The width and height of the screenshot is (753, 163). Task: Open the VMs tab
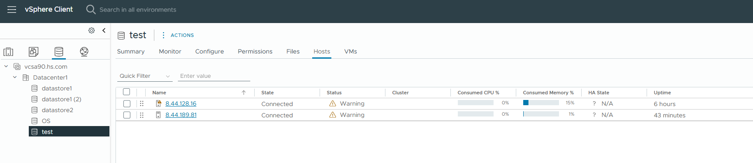(351, 51)
